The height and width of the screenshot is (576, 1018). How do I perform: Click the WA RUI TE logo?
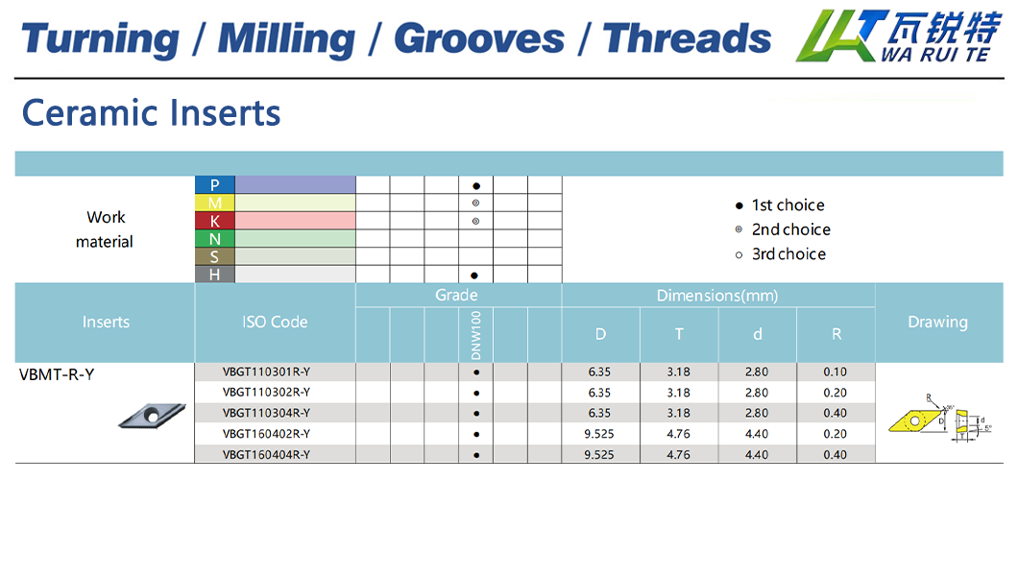point(897,36)
